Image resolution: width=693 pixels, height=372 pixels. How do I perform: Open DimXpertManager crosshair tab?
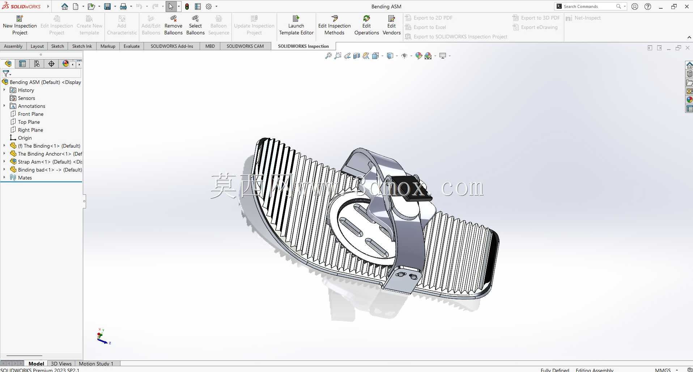point(51,64)
